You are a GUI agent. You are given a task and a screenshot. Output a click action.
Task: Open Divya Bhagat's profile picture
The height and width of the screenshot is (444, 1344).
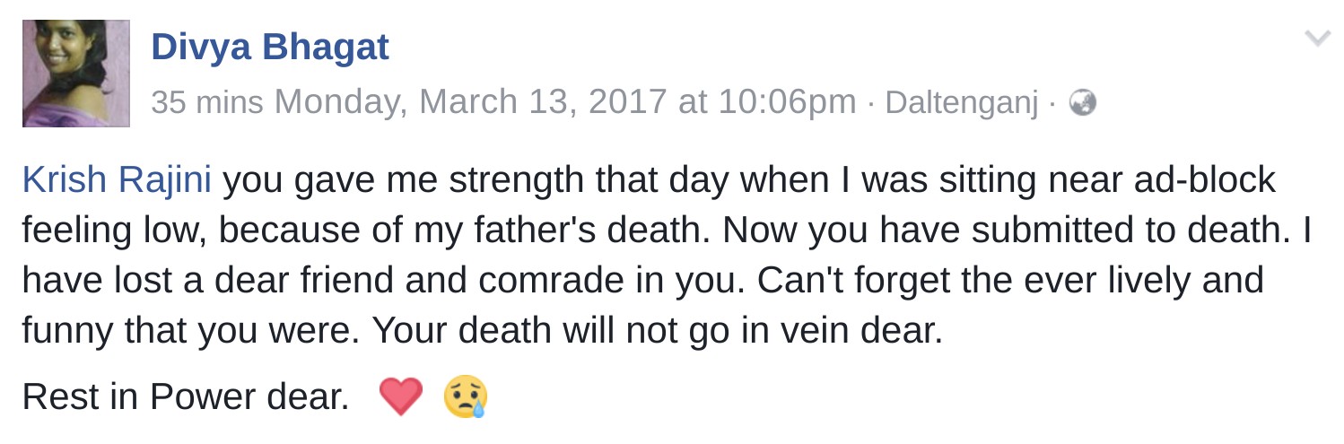(76, 74)
